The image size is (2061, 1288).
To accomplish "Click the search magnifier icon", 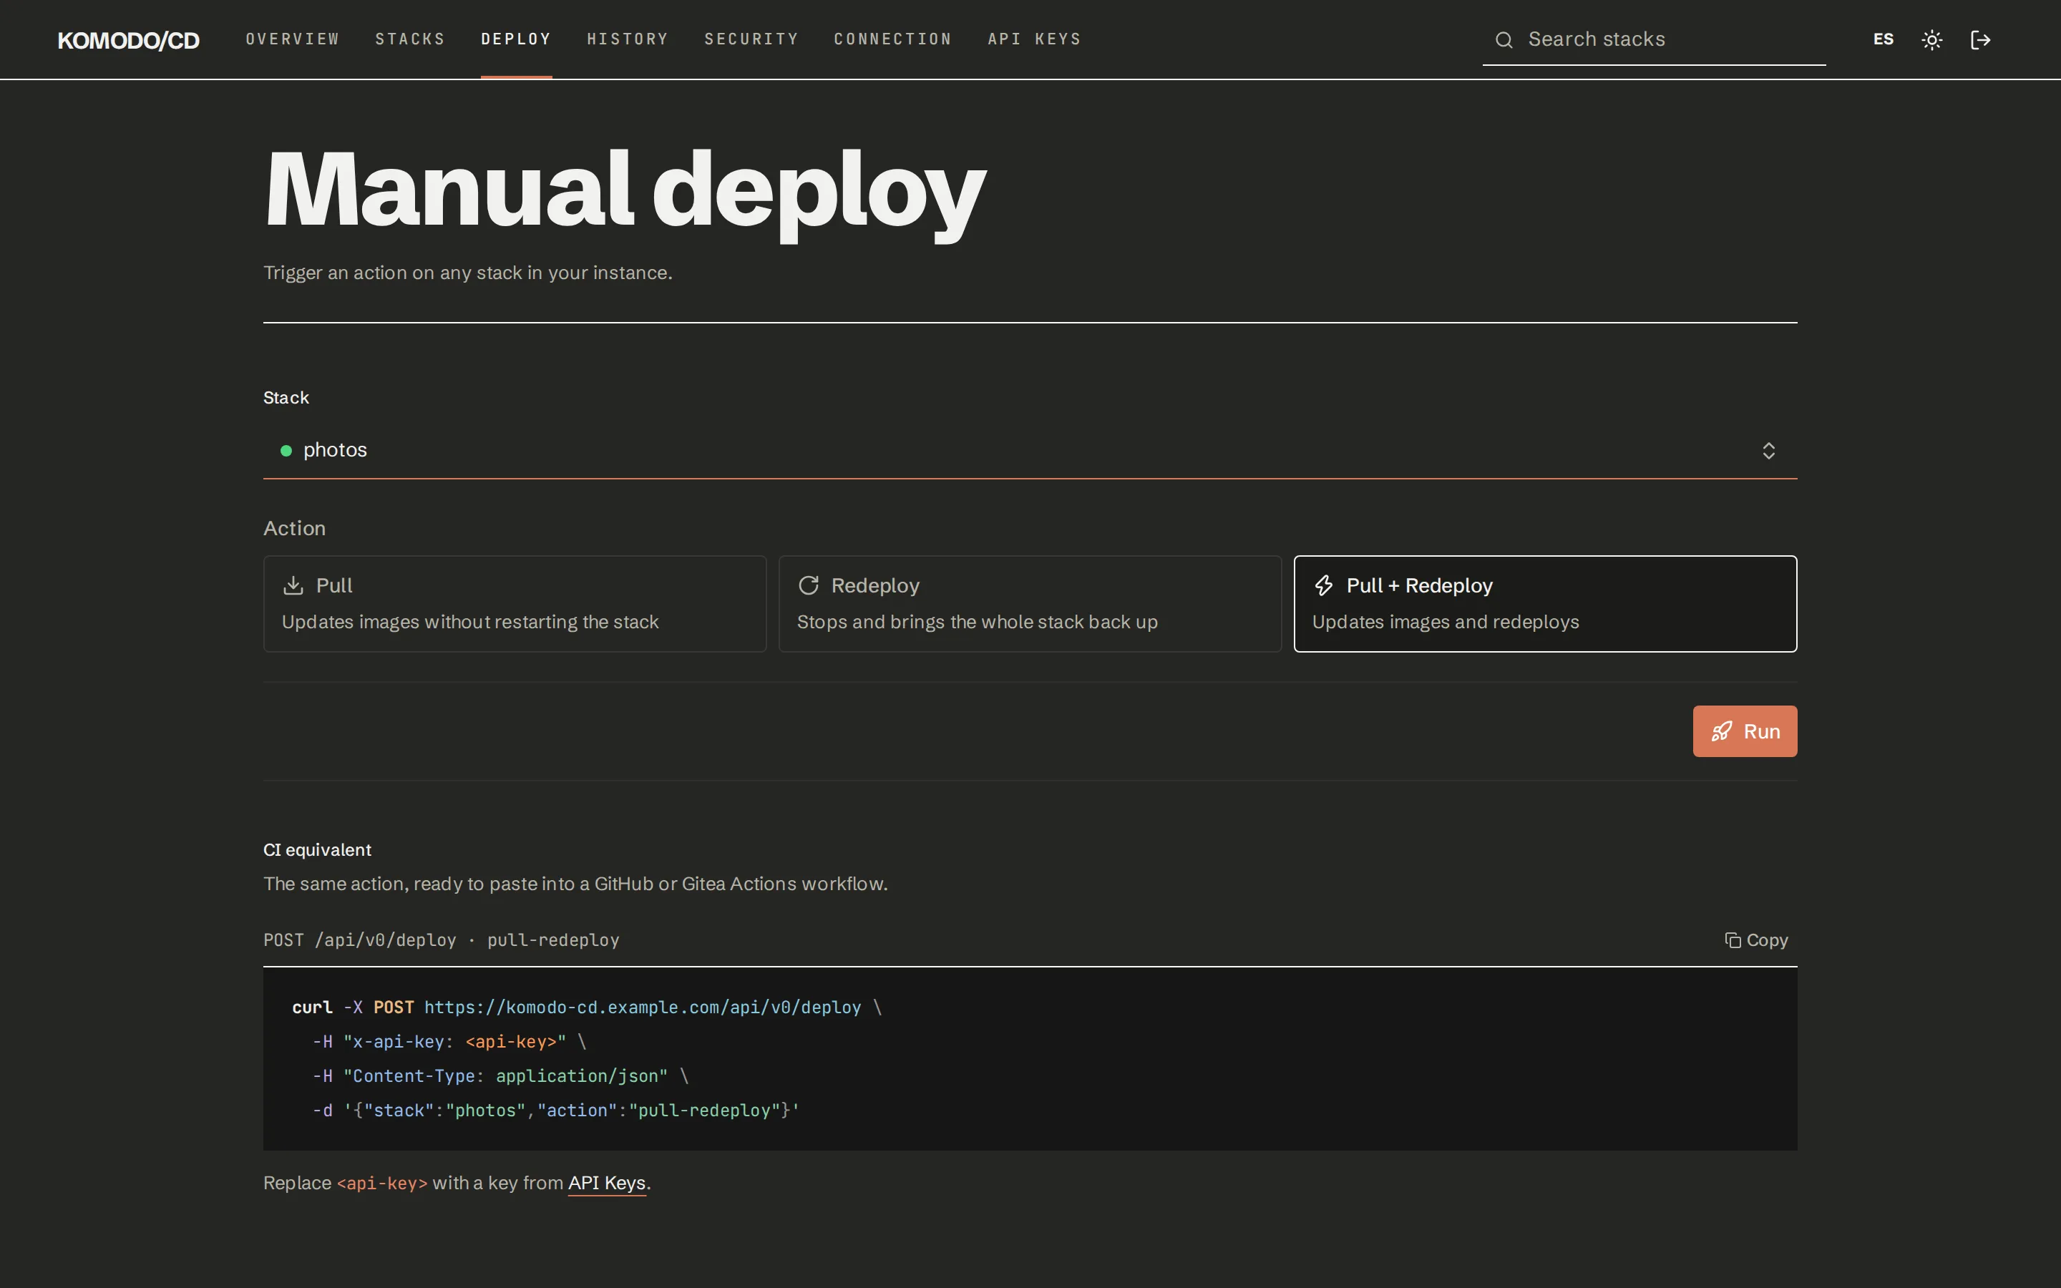I will point(1504,40).
